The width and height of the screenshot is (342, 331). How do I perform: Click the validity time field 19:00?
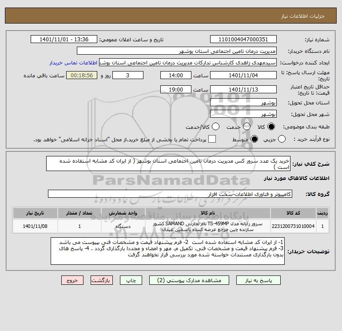[x=176, y=89]
